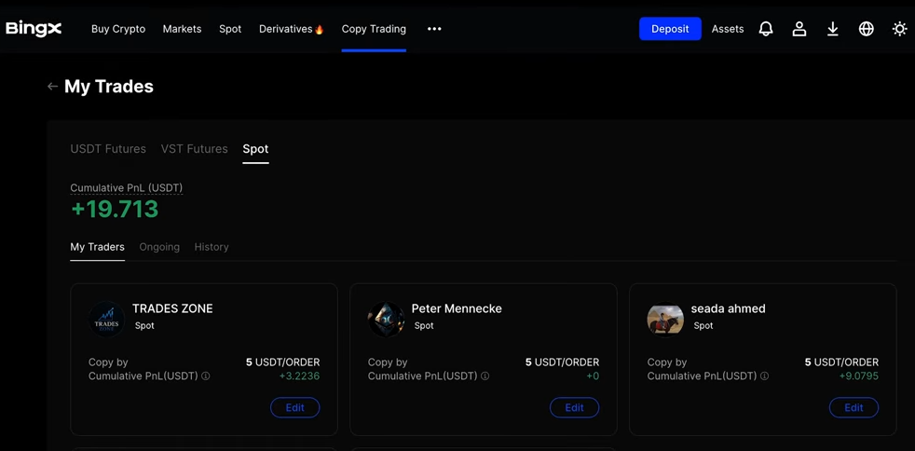The width and height of the screenshot is (915, 451).
Task: Click the back arrow beside My Trades
Action: click(52, 87)
